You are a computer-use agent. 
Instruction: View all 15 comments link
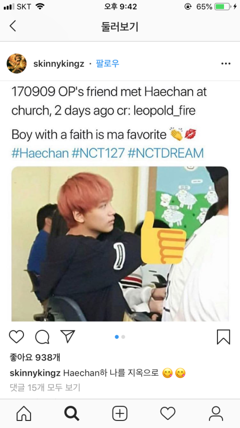[x=45, y=387]
